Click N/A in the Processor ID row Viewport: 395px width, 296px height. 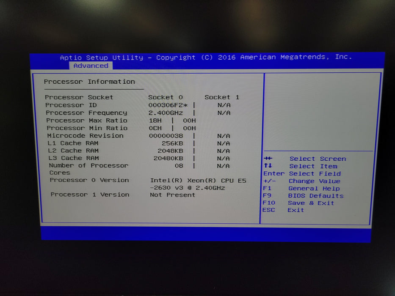pos(224,105)
